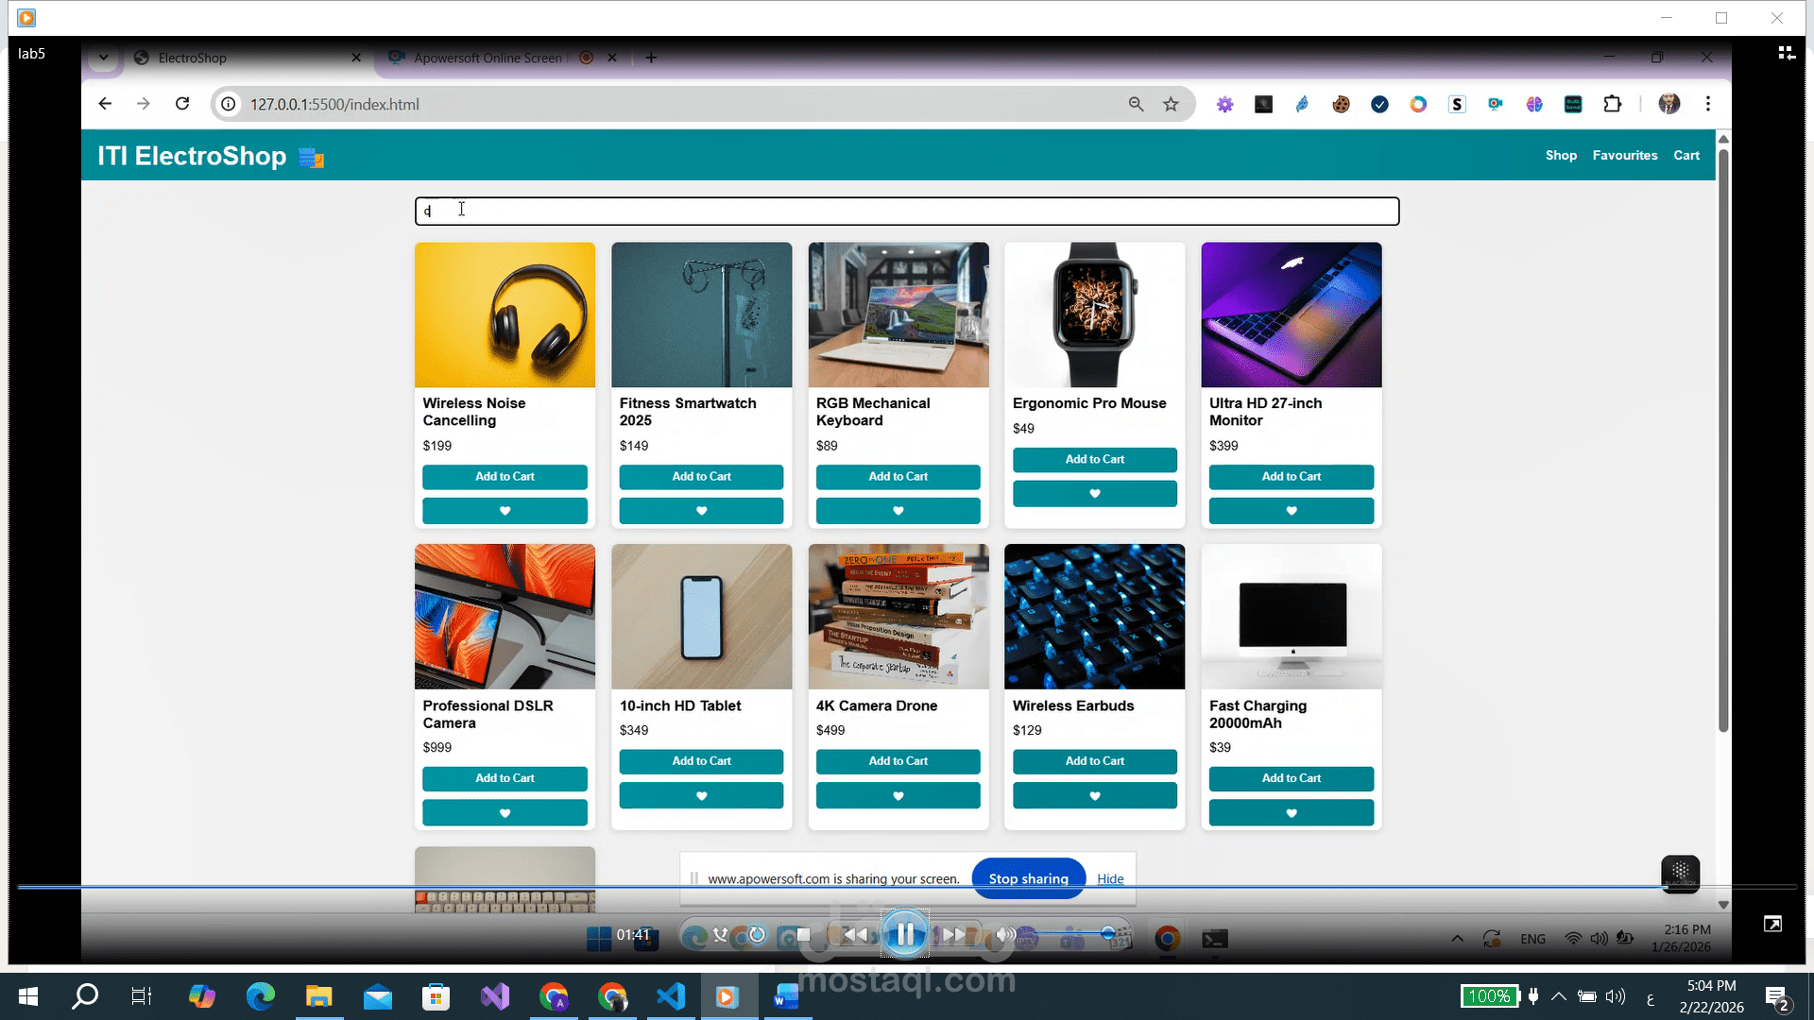Pause the video with the pause button
Viewport: 1814px width, 1020px height.
tap(904, 935)
